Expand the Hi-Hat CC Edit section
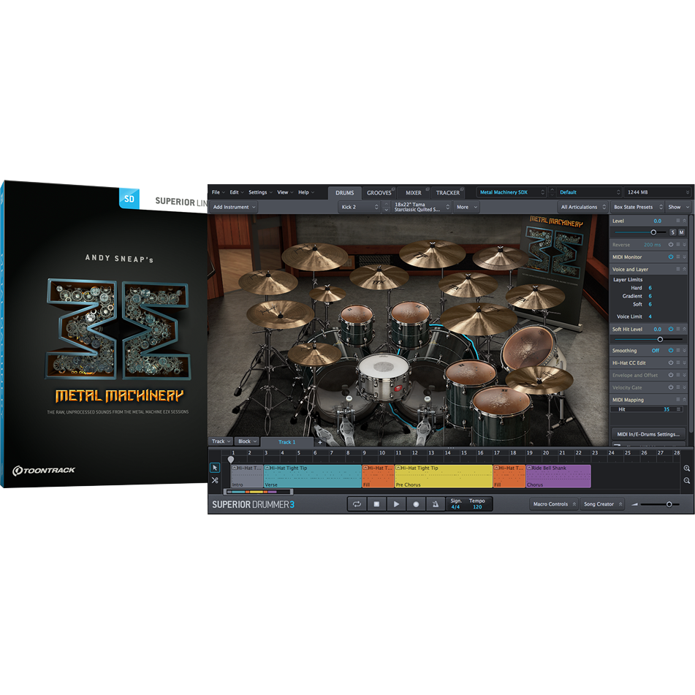Screen dimensions: 695x695 point(684,362)
